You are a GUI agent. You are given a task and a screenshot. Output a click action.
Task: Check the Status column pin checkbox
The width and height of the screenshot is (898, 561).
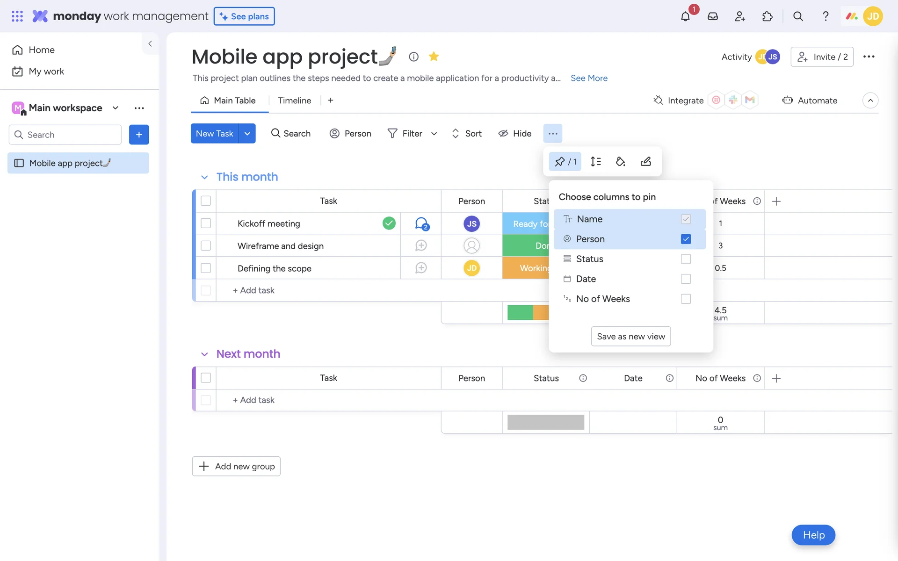coord(686,259)
